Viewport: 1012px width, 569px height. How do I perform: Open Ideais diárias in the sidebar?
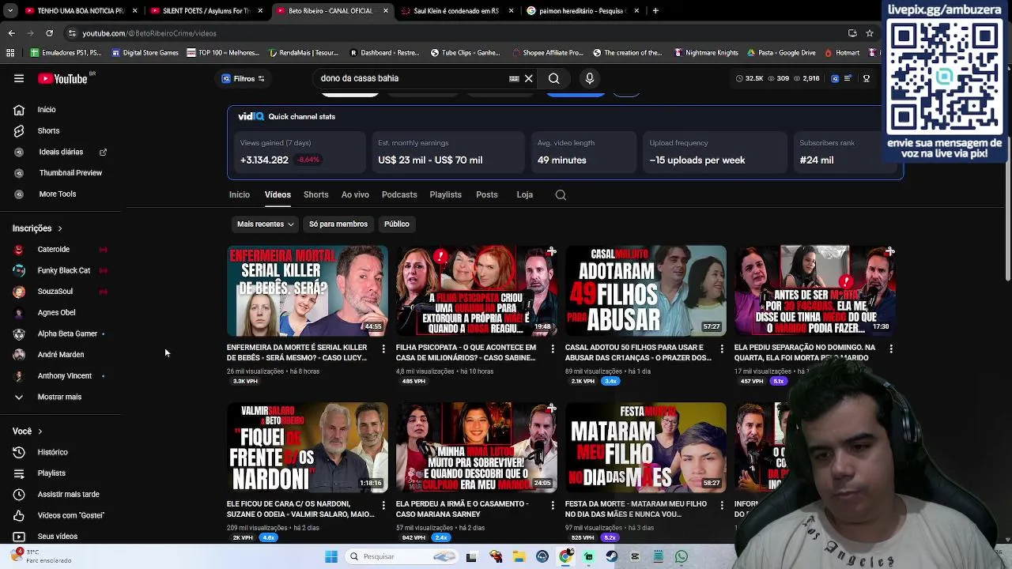tap(61, 152)
